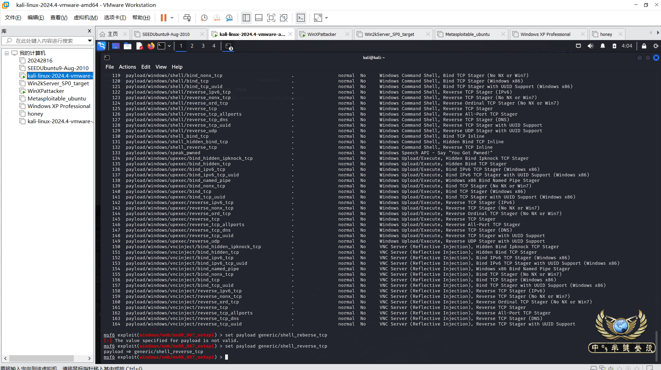The height and width of the screenshot is (370, 661).
Task: Open terminal launcher dropdown arrow
Action: [169, 46]
